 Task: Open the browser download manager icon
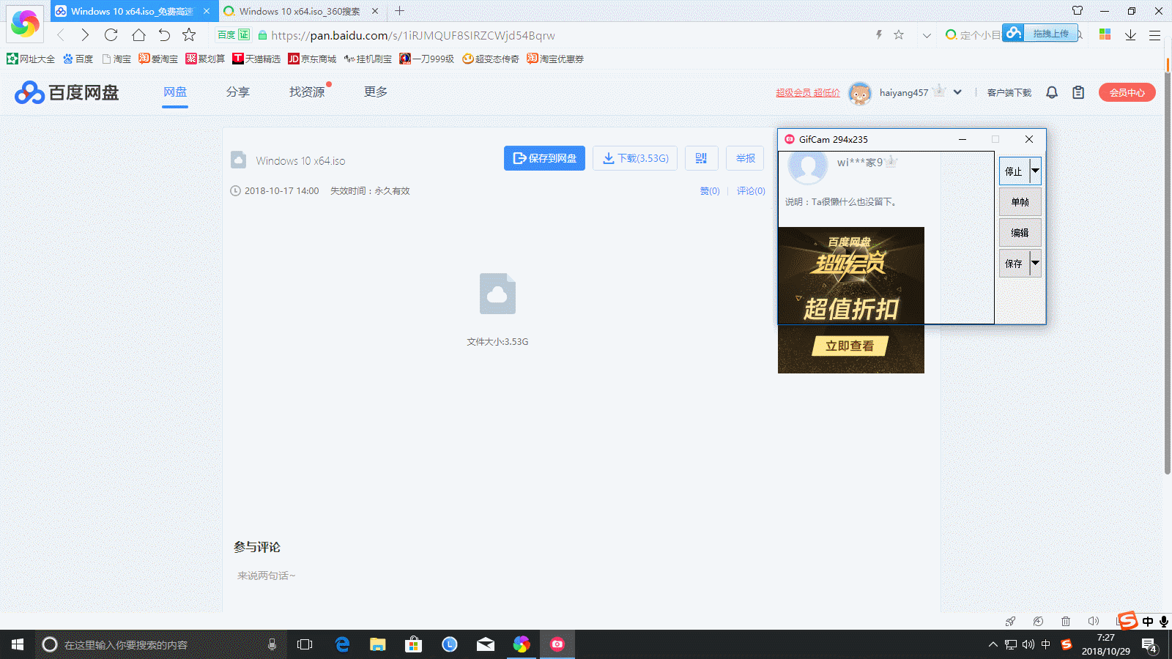click(1130, 34)
